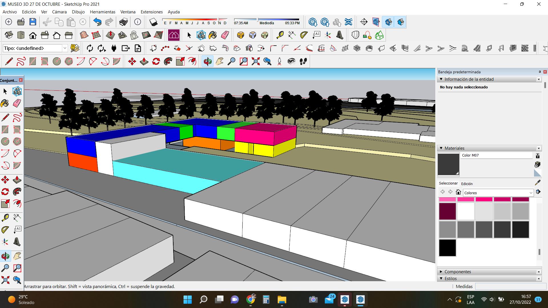
Task: Toggle X-ray face style button
Action: point(376,22)
